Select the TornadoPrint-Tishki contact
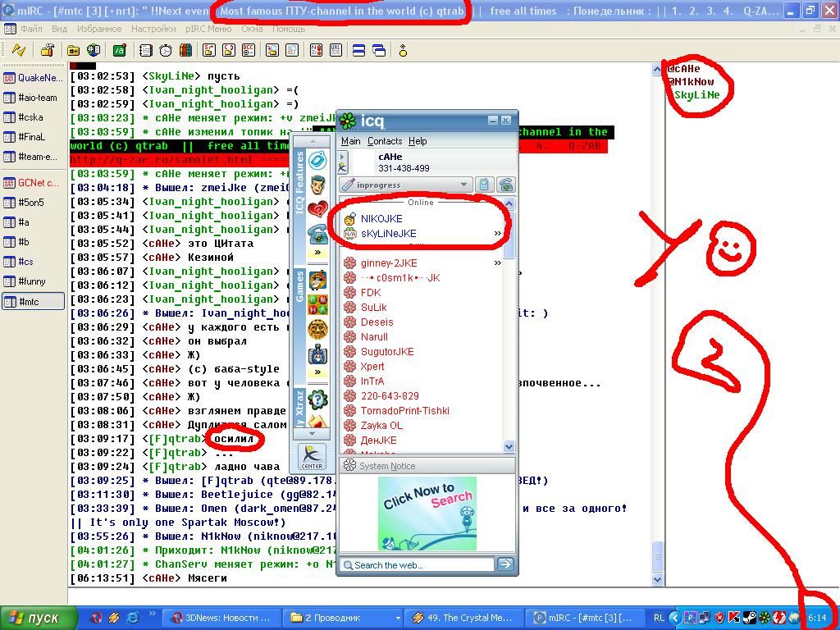This screenshot has width=840, height=630. coord(405,410)
